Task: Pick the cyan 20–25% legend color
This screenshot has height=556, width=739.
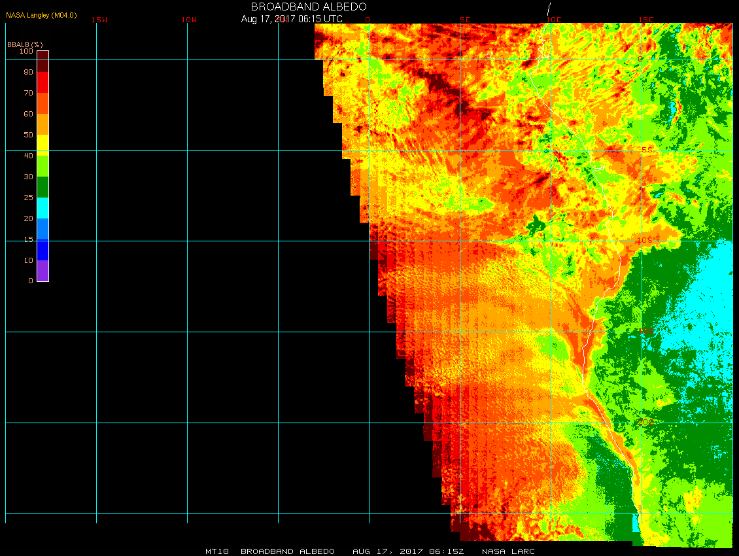Action: (x=43, y=208)
